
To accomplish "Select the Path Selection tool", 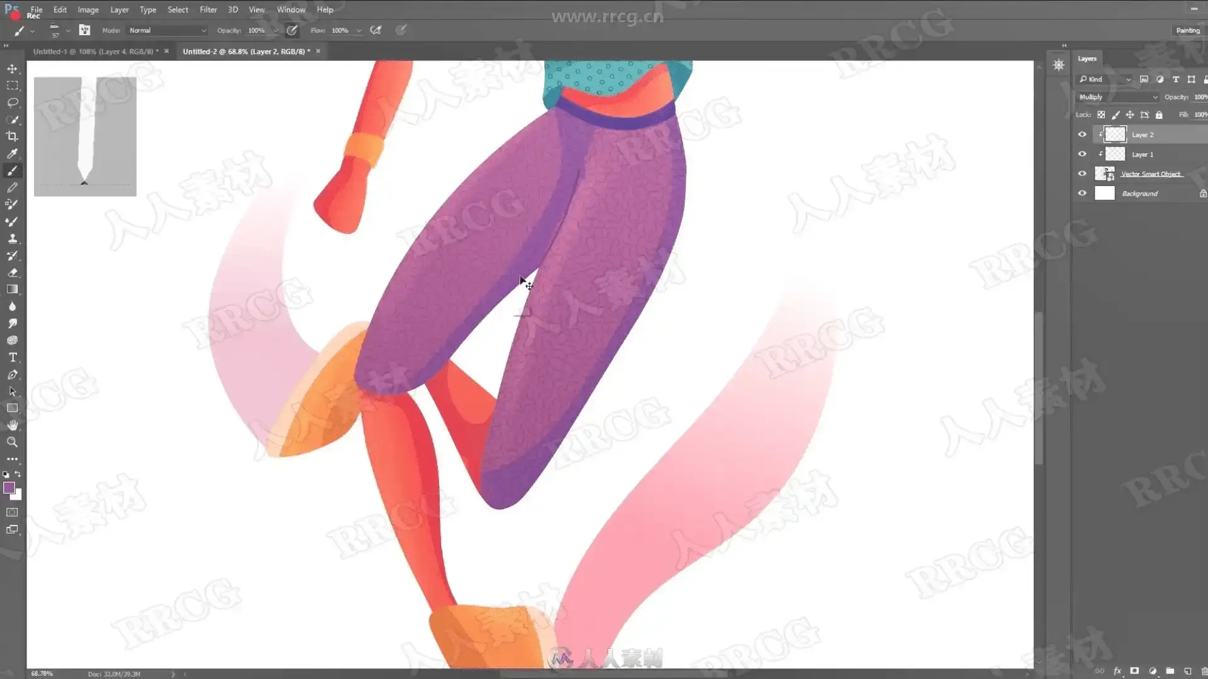I will point(12,391).
